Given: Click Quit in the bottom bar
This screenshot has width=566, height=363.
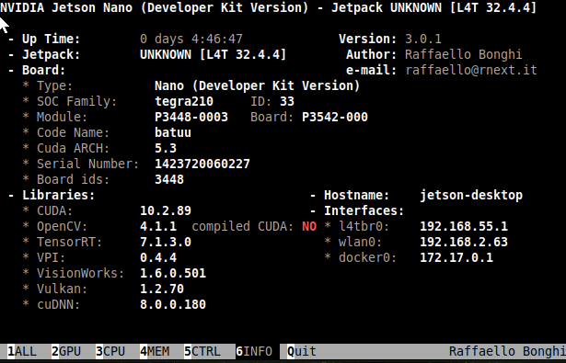Looking at the screenshot, I should pyautogui.click(x=302, y=351).
